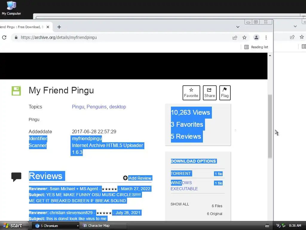306x230 pixels.
Task: Open the Reading list panel
Action: (x=256, y=47)
